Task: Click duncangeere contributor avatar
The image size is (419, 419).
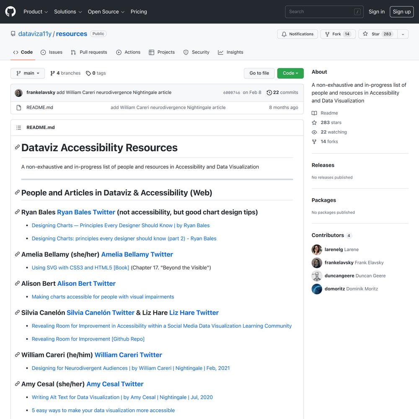Action: (x=317, y=276)
